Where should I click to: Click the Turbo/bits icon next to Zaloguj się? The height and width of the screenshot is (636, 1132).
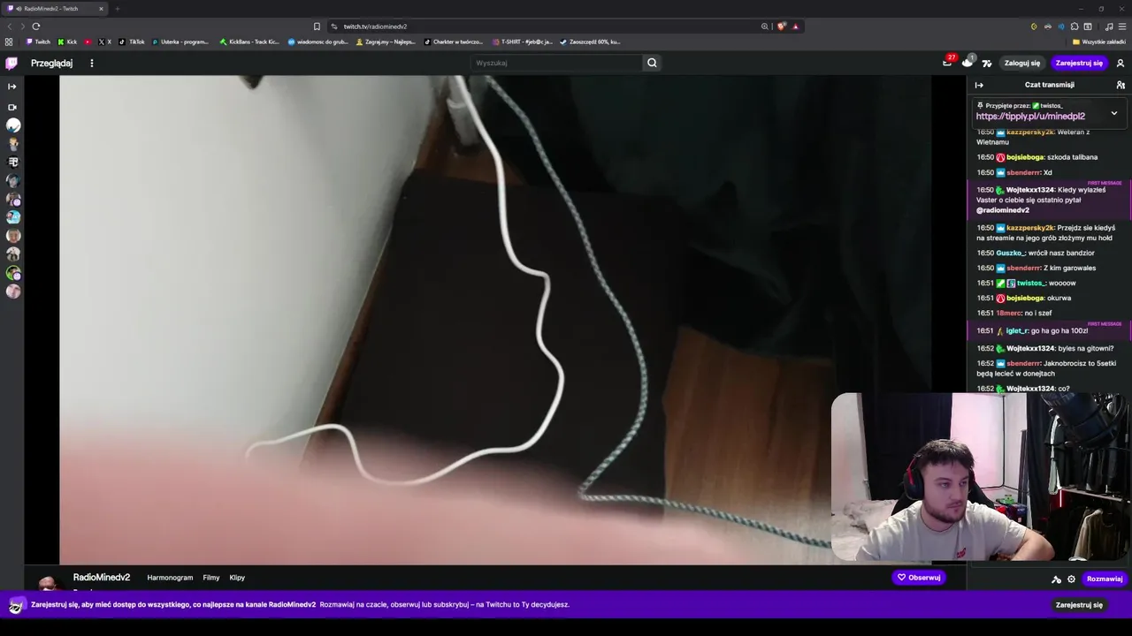[987, 63]
